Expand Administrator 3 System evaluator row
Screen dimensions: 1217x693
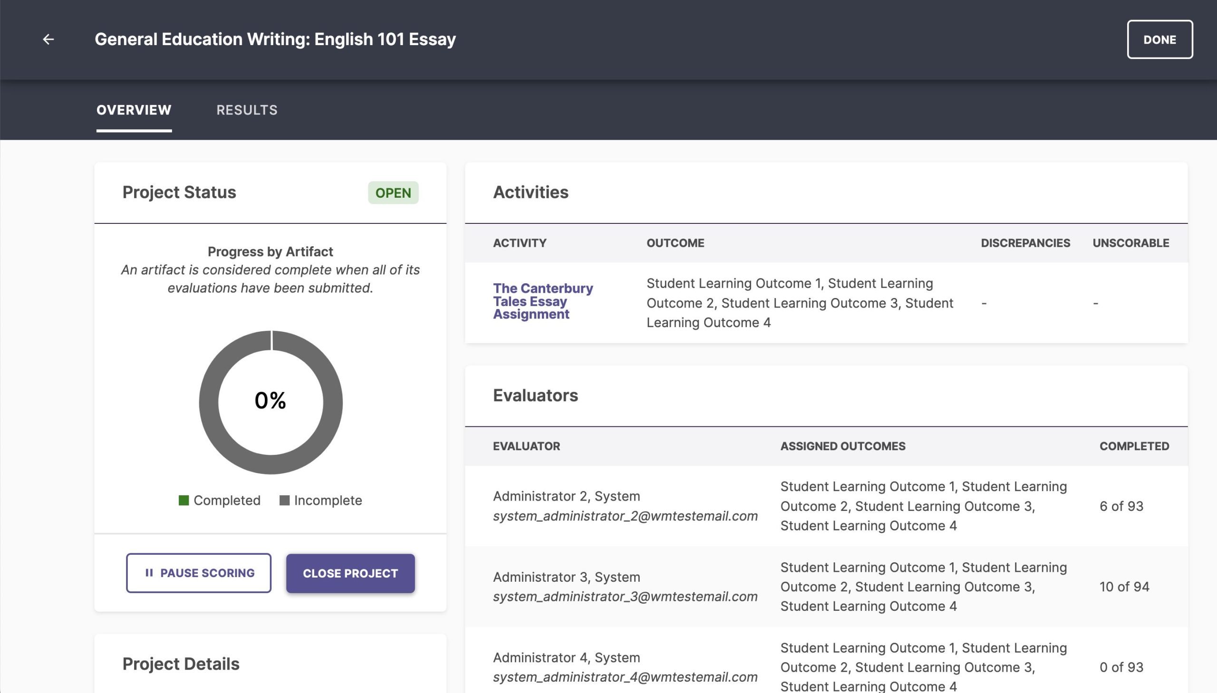tap(625, 587)
